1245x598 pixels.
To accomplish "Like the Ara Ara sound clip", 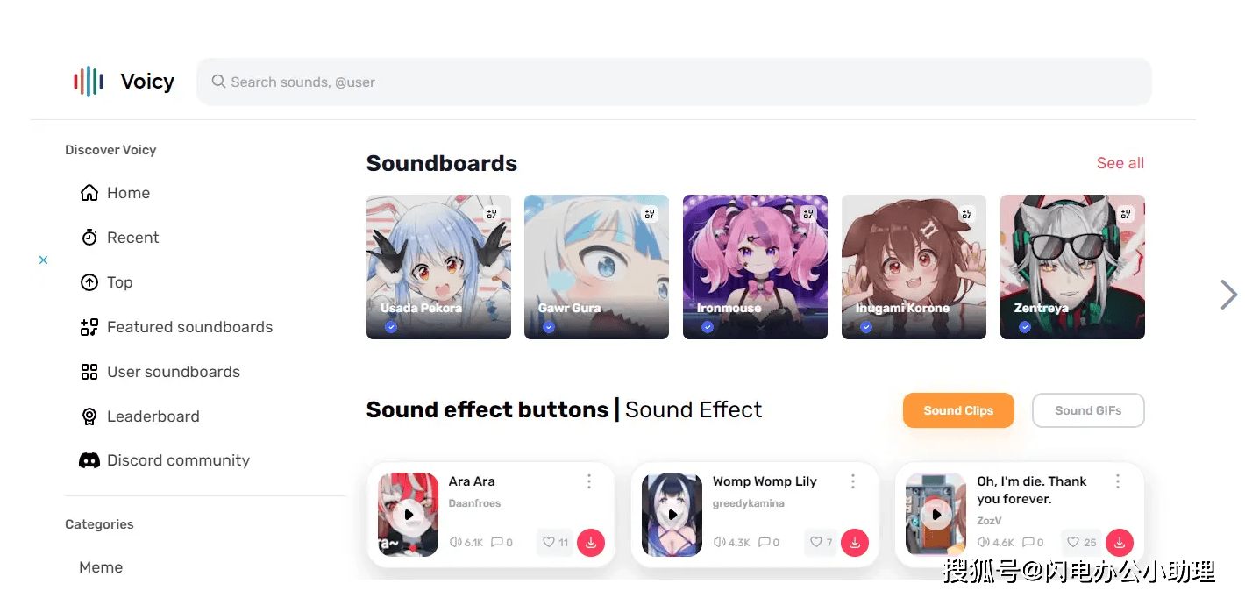I will [555, 542].
